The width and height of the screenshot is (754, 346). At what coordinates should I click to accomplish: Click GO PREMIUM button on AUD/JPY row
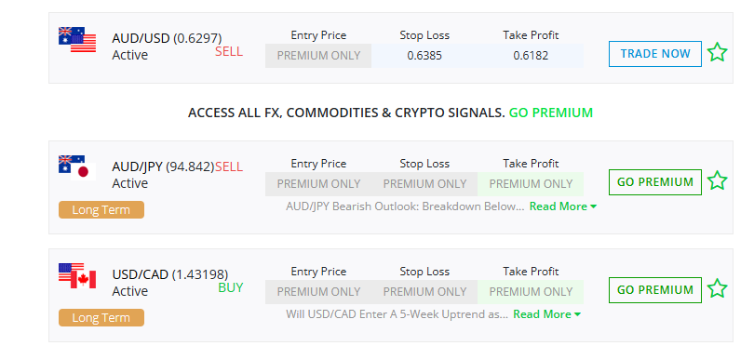(655, 182)
